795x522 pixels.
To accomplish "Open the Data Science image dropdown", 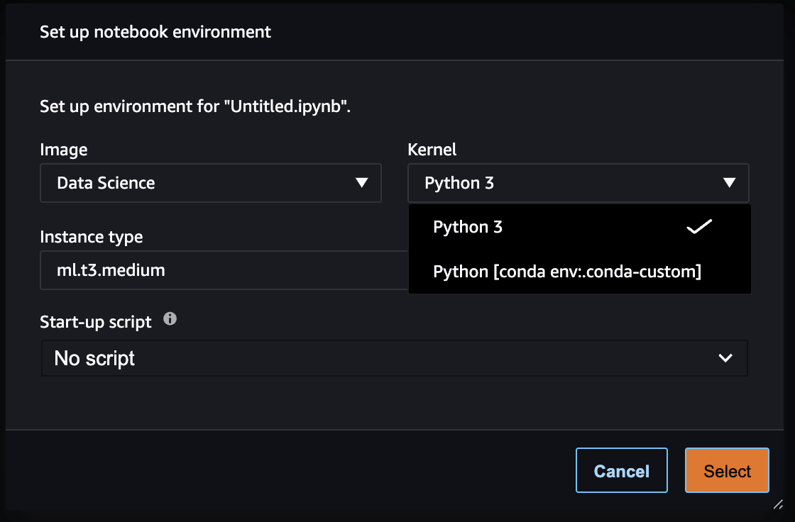I will pyautogui.click(x=210, y=183).
